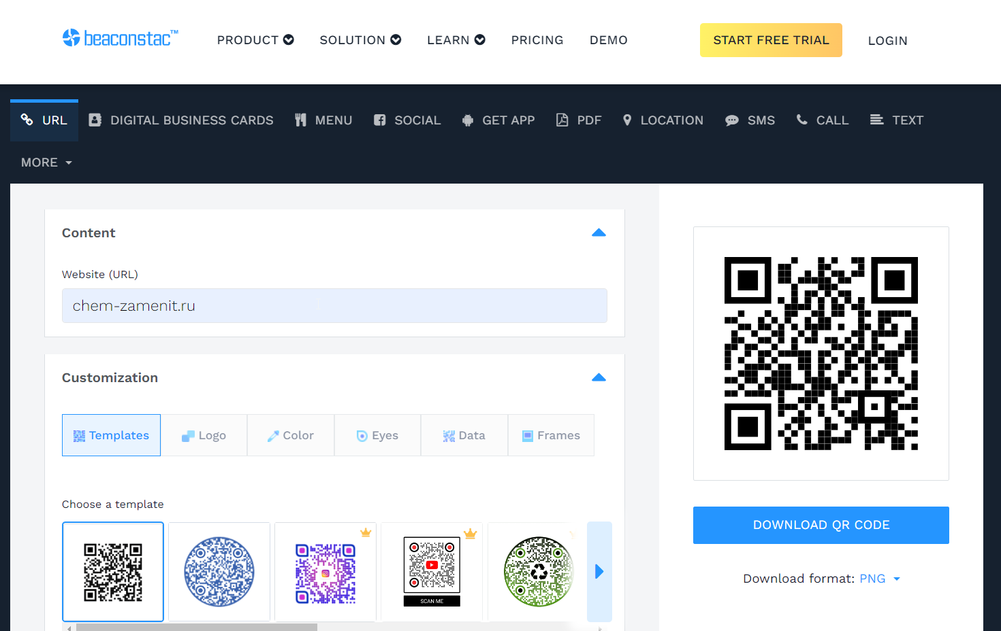The height and width of the screenshot is (631, 1001).
Task: Click crown icon on YouTube template
Action: click(471, 533)
